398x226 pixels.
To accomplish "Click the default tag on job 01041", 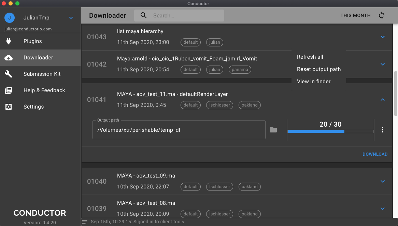I will pyautogui.click(x=190, y=105).
